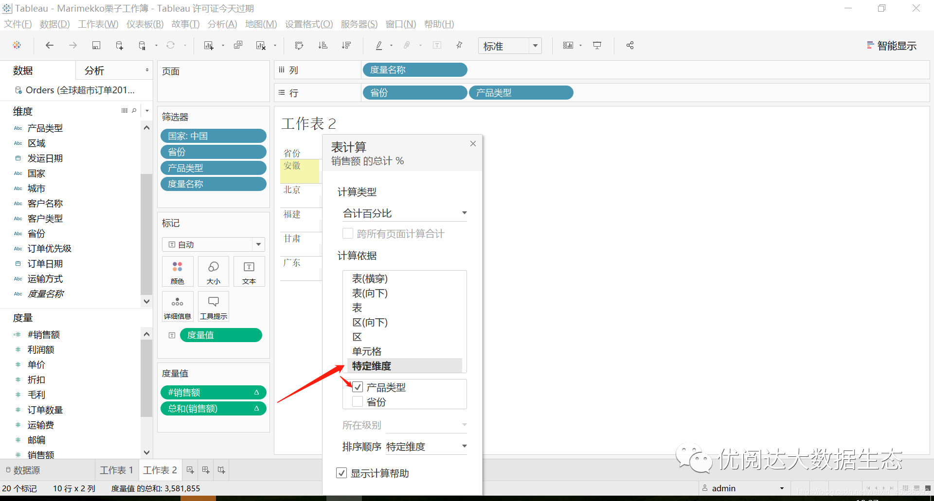Click the clear sheet toolbar icon
The width and height of the screenshot is (934, 501).
[261, 45]
